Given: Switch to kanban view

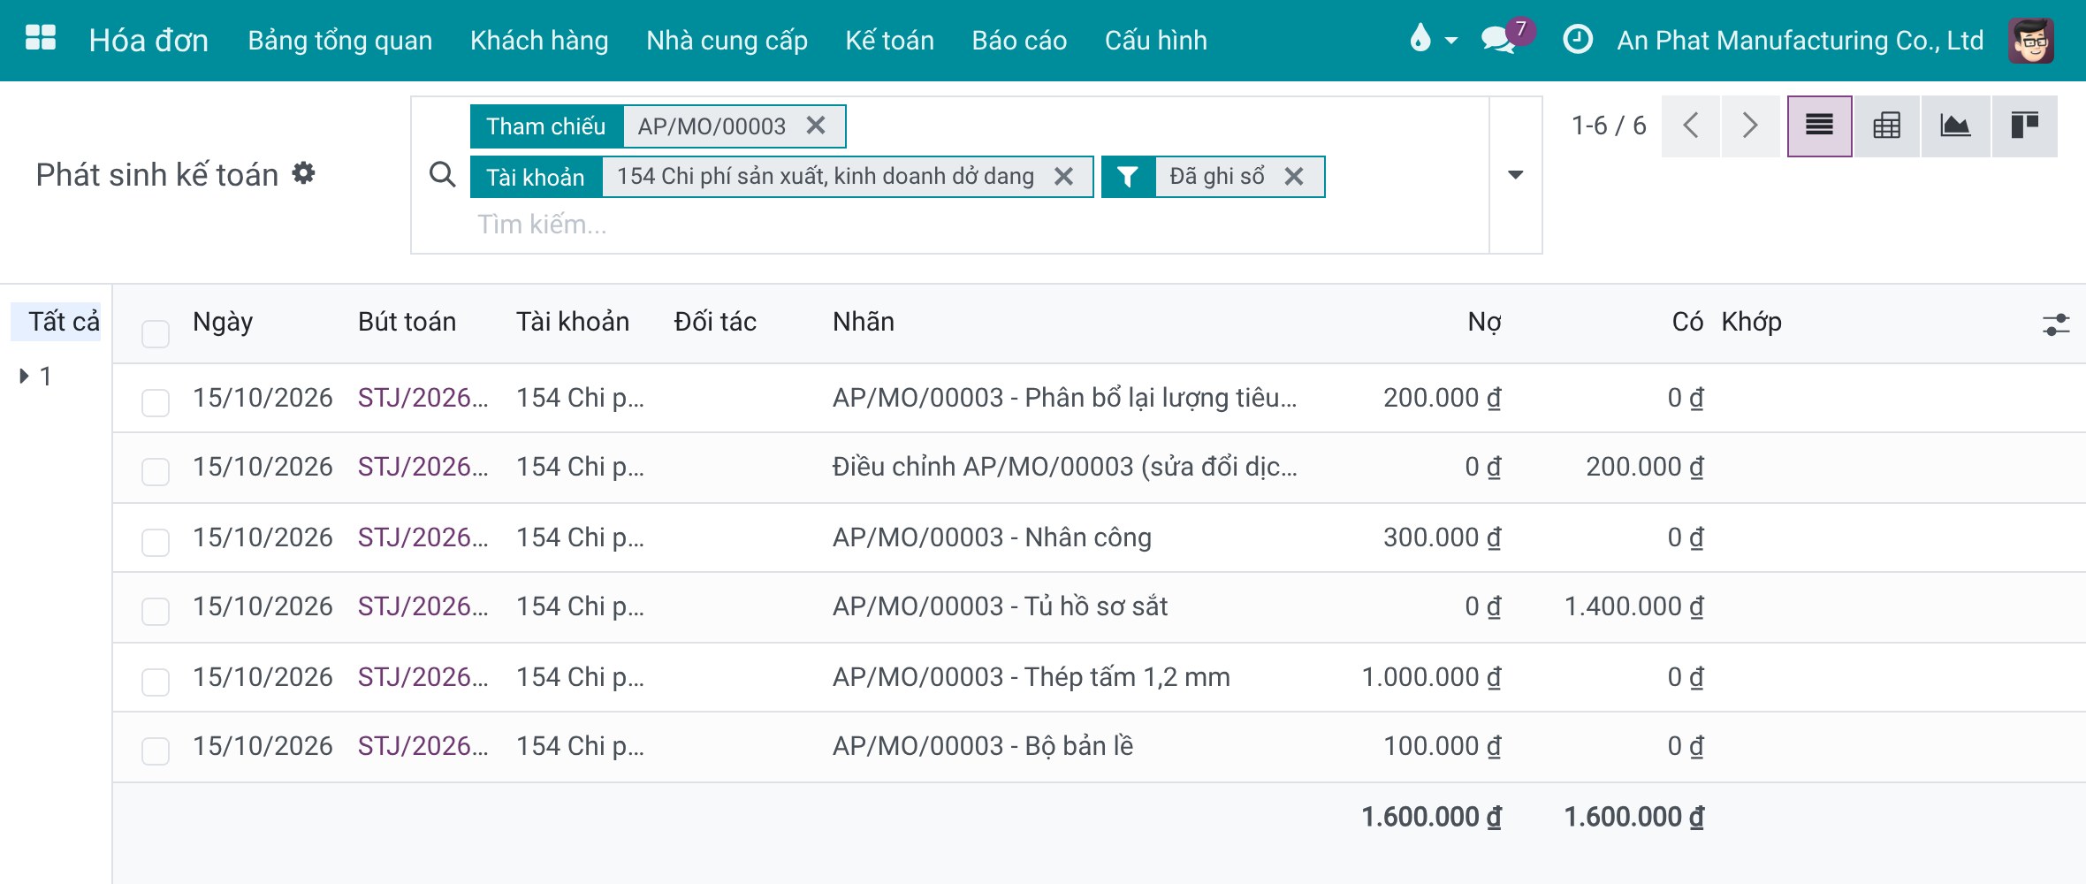Looking at the screenshot, I should (2024, 126).
